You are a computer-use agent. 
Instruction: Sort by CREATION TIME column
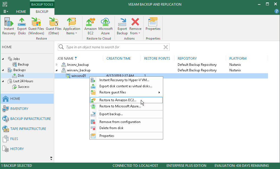[x=118, y=59]
